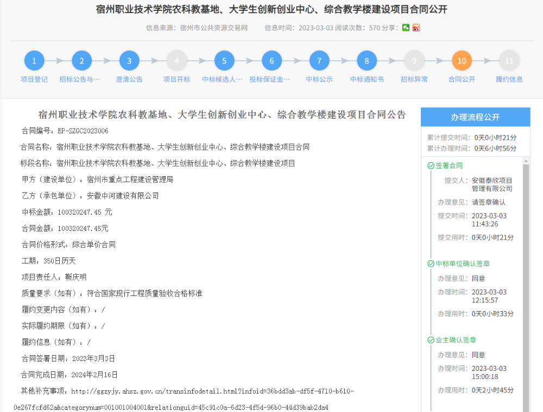The width and height of the screenshot is (543, 412).
Task: Click 信息时间 2023-03-03 text
Action: tap(299, 28)
